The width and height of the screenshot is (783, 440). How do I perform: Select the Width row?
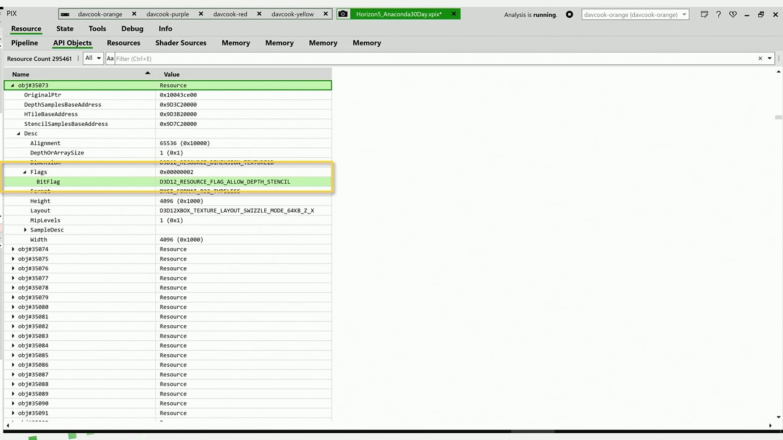(168, 239)
